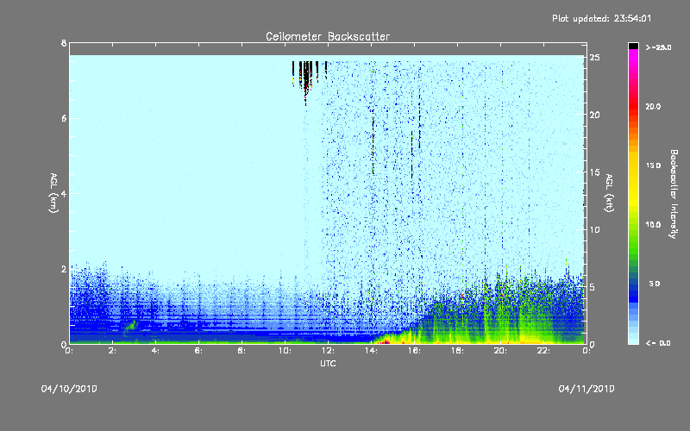Click the 4 km tick label on left axis
Image resolution: width=690 pixels, height=431 pixels.
point(64,193)
